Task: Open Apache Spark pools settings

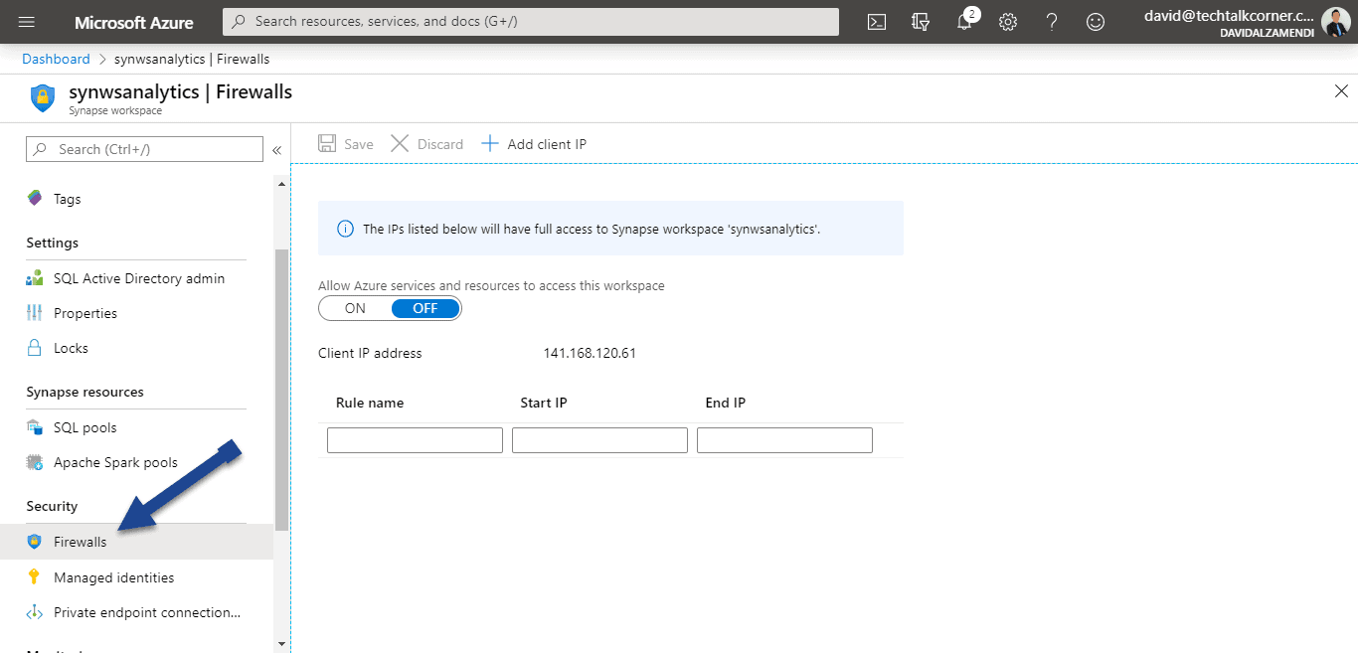Action: (x=116, y=461)
